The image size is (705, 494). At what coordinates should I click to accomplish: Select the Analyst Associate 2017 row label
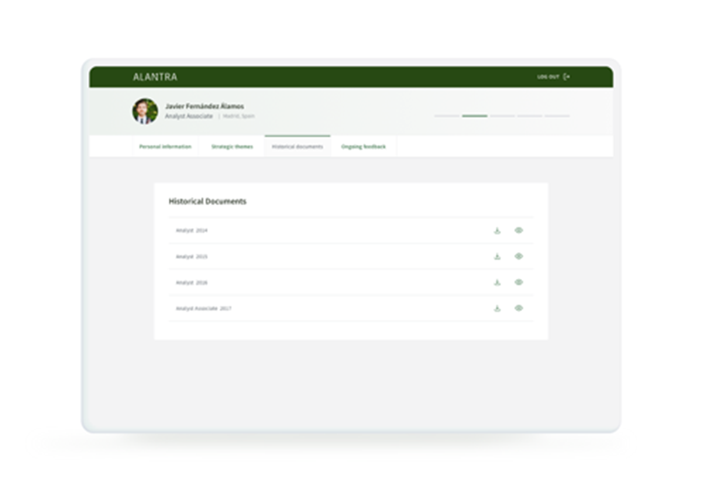click(204, 308)
